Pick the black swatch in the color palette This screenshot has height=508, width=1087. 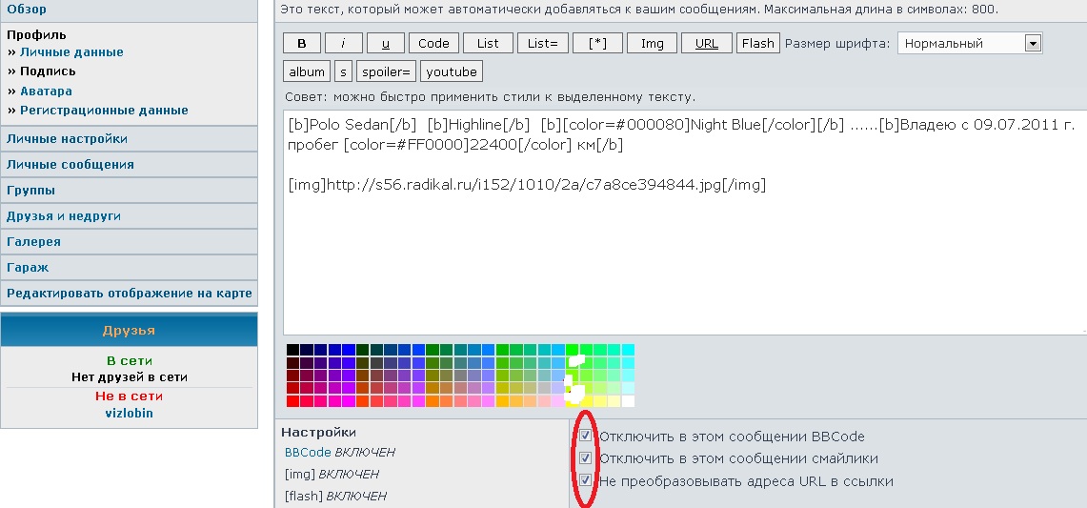pos(292,350)
